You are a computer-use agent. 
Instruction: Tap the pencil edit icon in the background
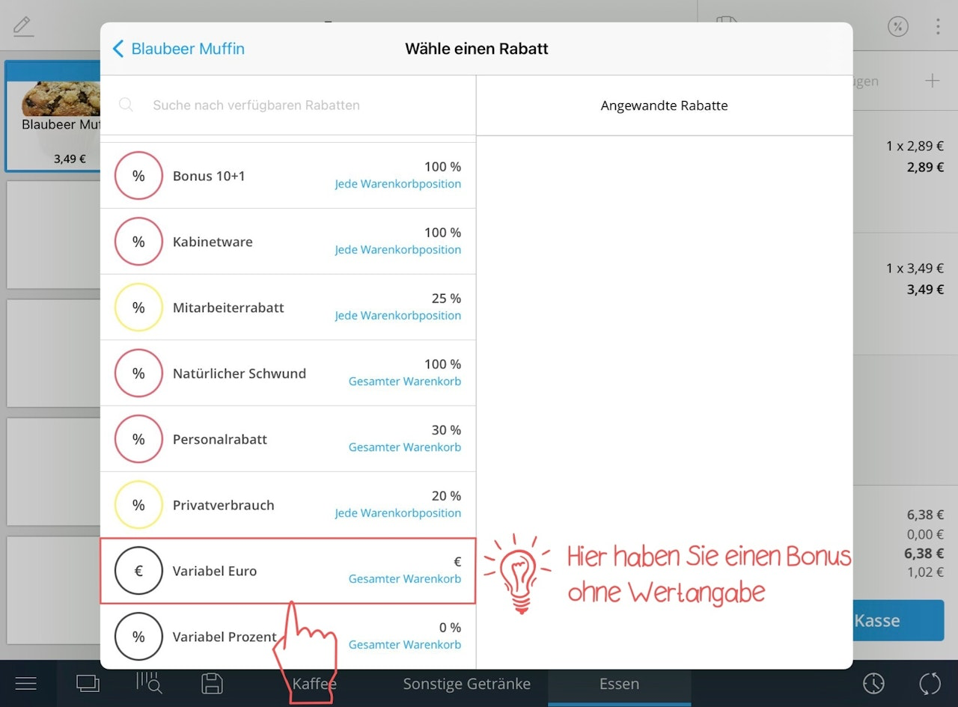click(x=24, y=26)
